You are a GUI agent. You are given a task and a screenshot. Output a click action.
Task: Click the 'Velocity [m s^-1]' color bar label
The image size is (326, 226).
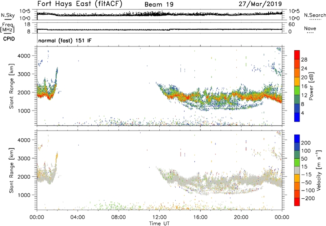click(x=318, y=170)
